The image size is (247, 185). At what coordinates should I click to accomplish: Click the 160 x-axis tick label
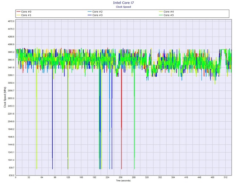pyautogui.click(x=81, y=177)
